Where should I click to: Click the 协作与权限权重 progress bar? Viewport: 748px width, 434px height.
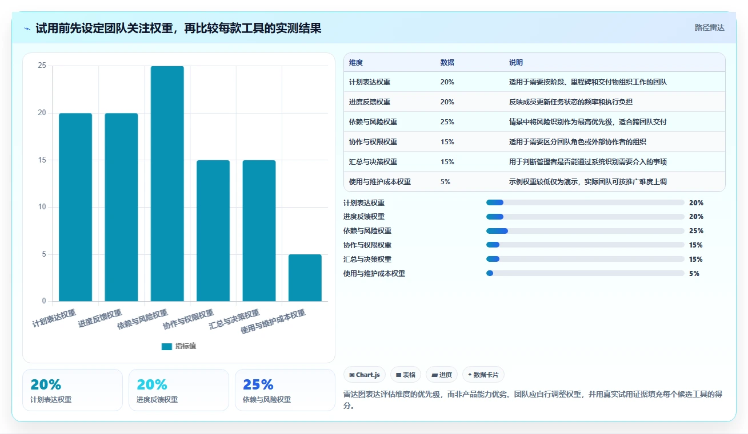[585, 245]
